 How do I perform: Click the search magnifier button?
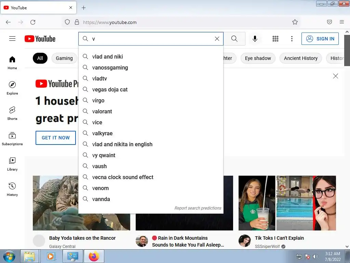(x=234, y=39)
